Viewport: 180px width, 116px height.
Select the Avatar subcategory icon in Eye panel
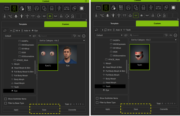pos(5,16)
